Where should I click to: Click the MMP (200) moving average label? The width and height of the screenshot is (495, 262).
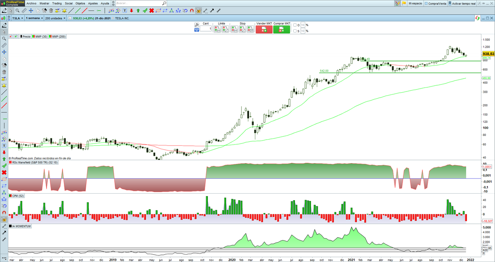[x=57, y=37]
